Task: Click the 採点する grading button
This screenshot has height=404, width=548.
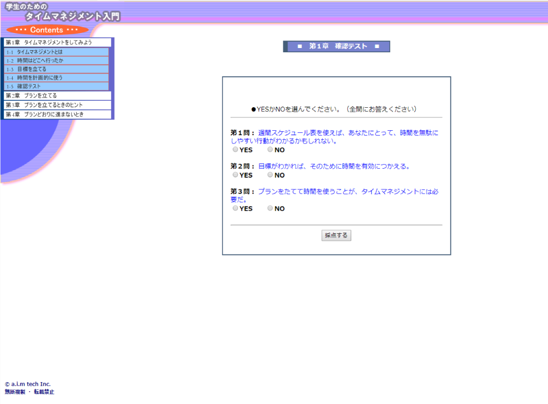Action: [x=336, y=235]
